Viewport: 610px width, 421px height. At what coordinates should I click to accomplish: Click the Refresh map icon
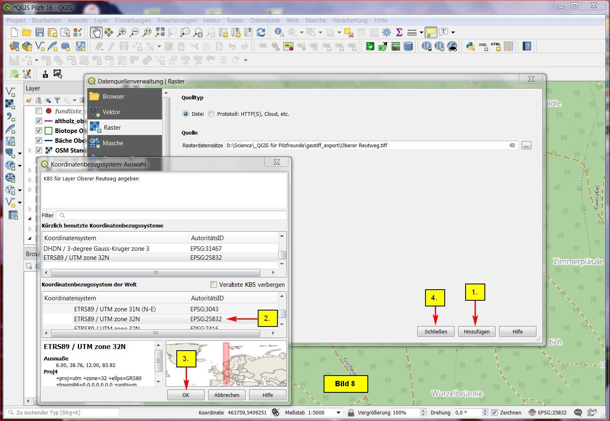click(261, 32)
